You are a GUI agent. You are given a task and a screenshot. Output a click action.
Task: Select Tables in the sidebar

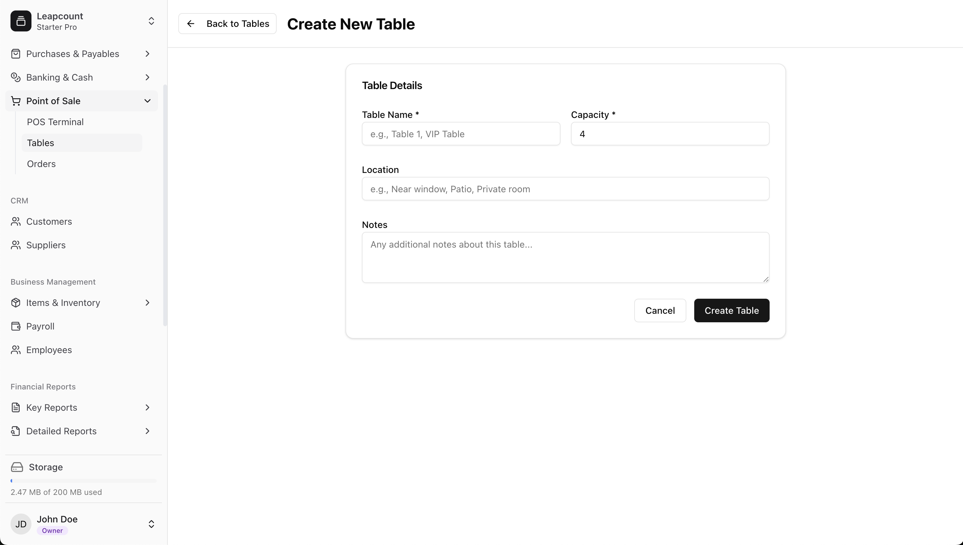point(82,143)
